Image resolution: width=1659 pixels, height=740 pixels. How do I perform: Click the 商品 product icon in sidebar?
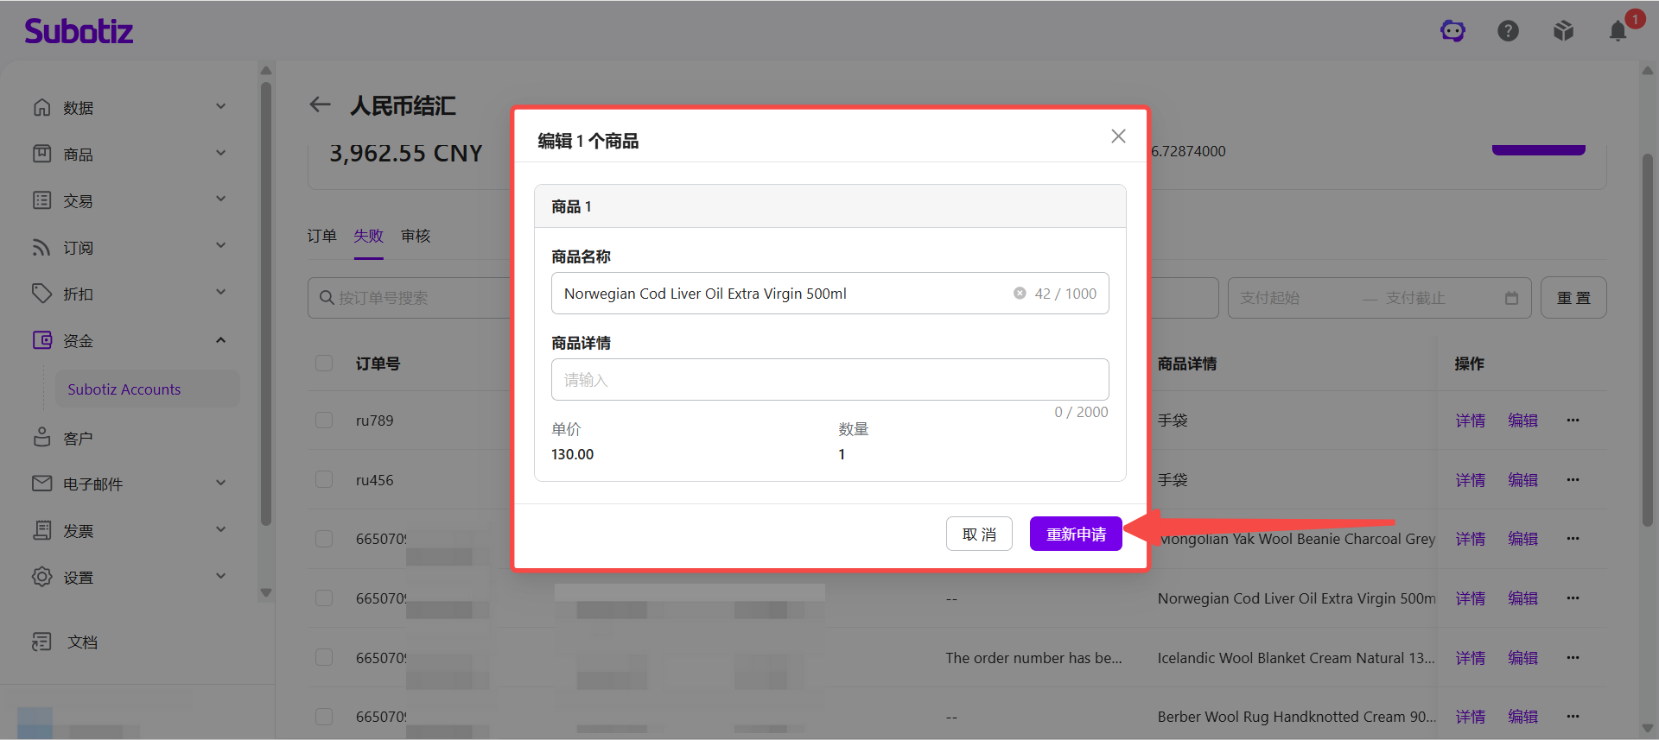click(x=41, y=154)
